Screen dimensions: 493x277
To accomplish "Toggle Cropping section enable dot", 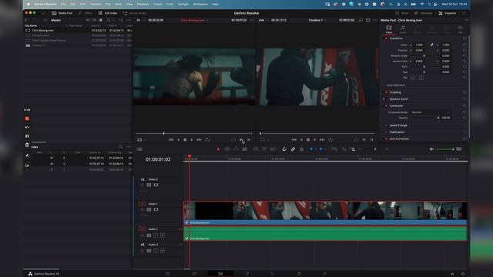I will 386,92.
